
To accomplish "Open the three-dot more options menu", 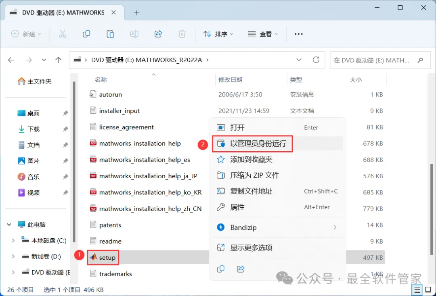I will click(298, 34).
